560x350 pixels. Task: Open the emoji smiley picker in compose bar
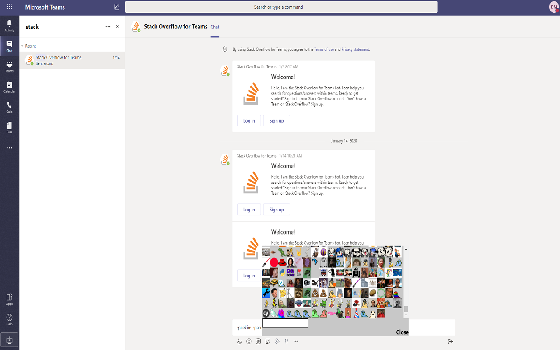(x=249, y=341)
